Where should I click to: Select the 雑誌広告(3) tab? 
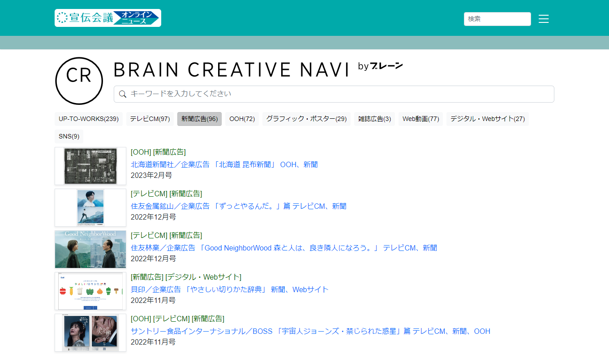[374, 119]
